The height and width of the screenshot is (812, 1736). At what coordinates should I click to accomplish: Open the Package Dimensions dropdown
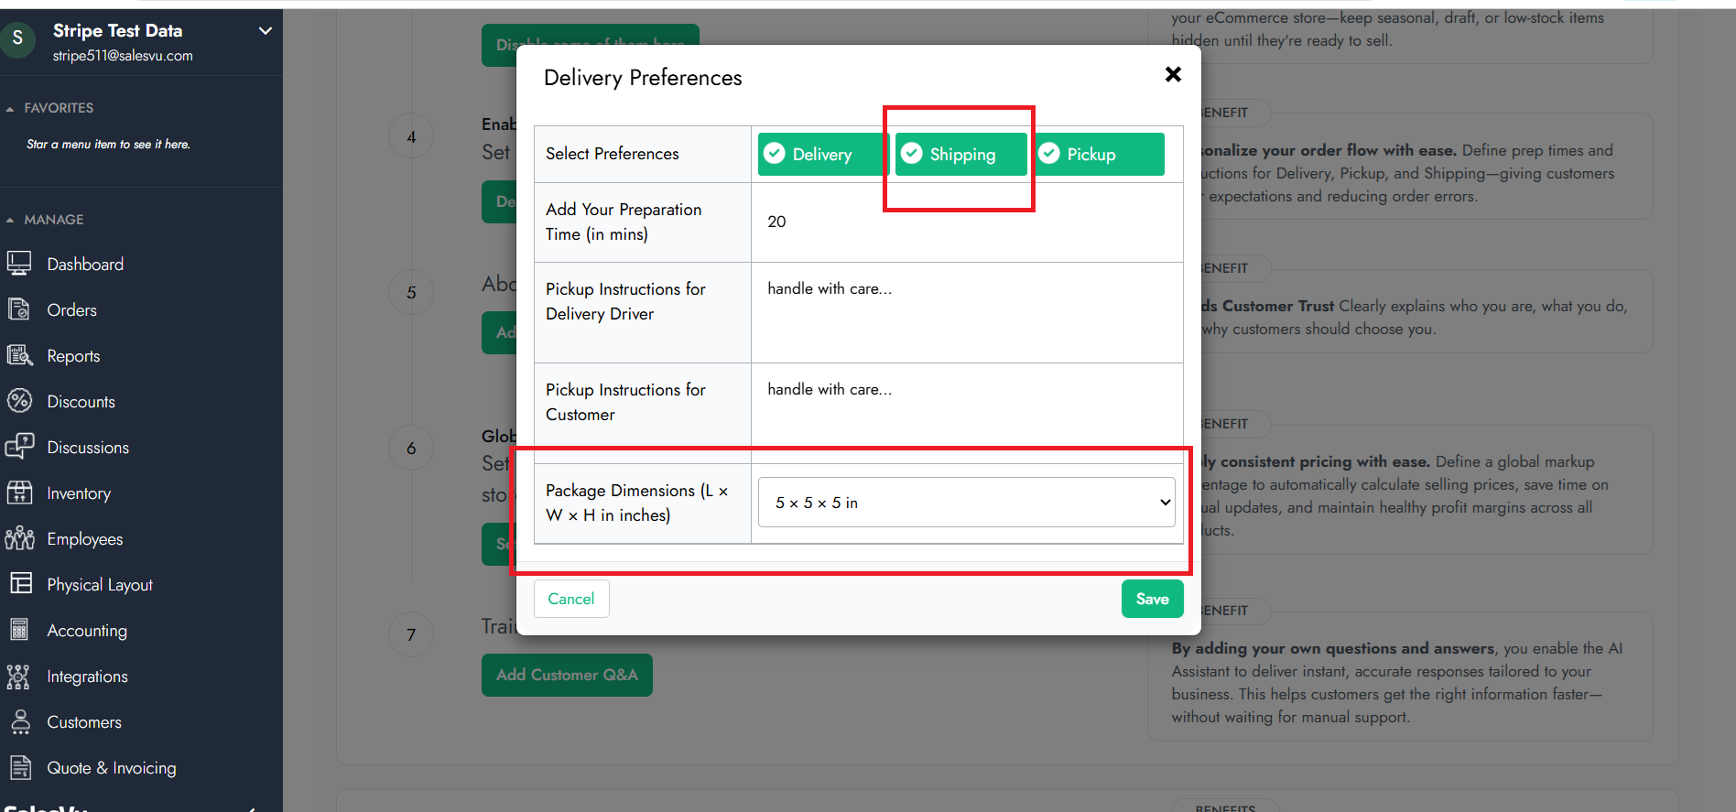tap(967, 503)
